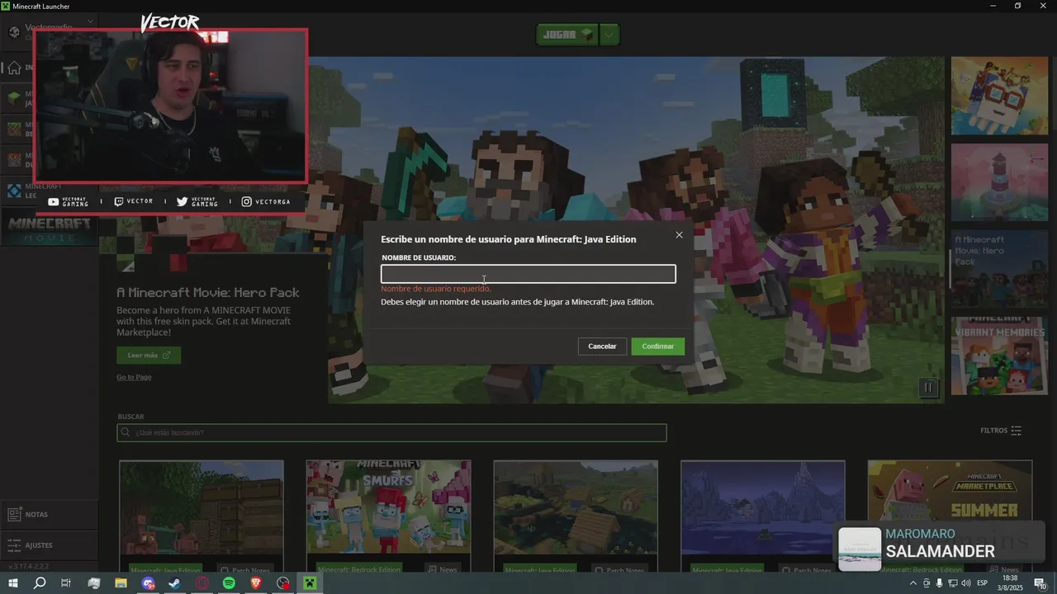Image resolution: width=1057 pixels, height=594 pixels.
Task: Open the Inicio home icon in the sidebar
Action: pos(14,68)
